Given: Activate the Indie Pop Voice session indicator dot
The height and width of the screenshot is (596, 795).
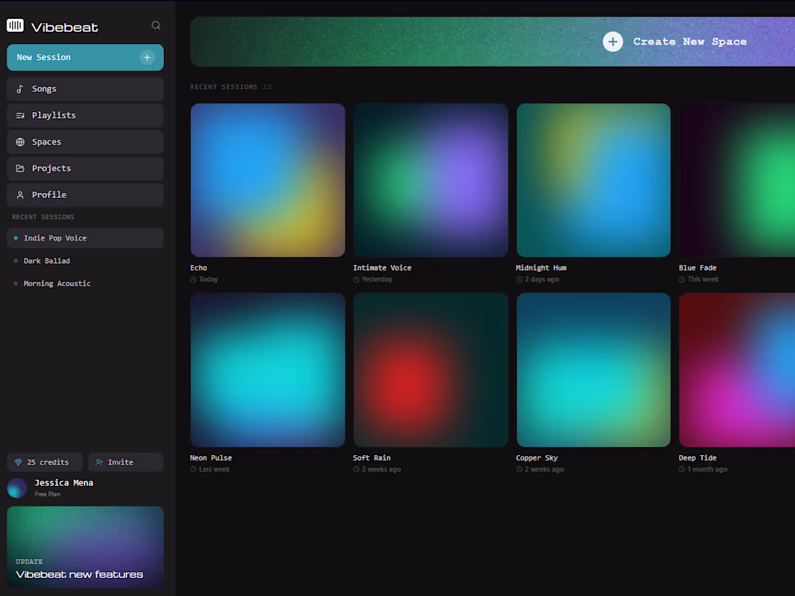Looking at the screenshot, I should coord(15,238).
